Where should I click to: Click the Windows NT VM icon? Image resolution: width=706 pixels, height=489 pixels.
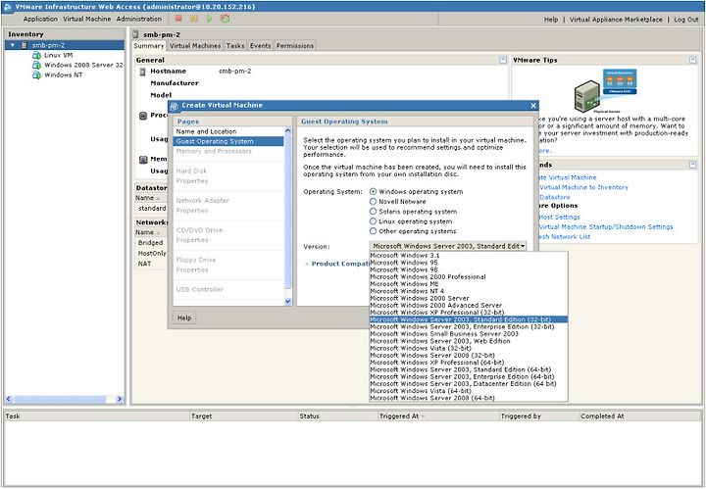(x=36, y=74)
